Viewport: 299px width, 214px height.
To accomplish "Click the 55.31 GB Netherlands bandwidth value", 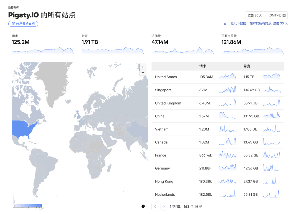I will 251,195.
